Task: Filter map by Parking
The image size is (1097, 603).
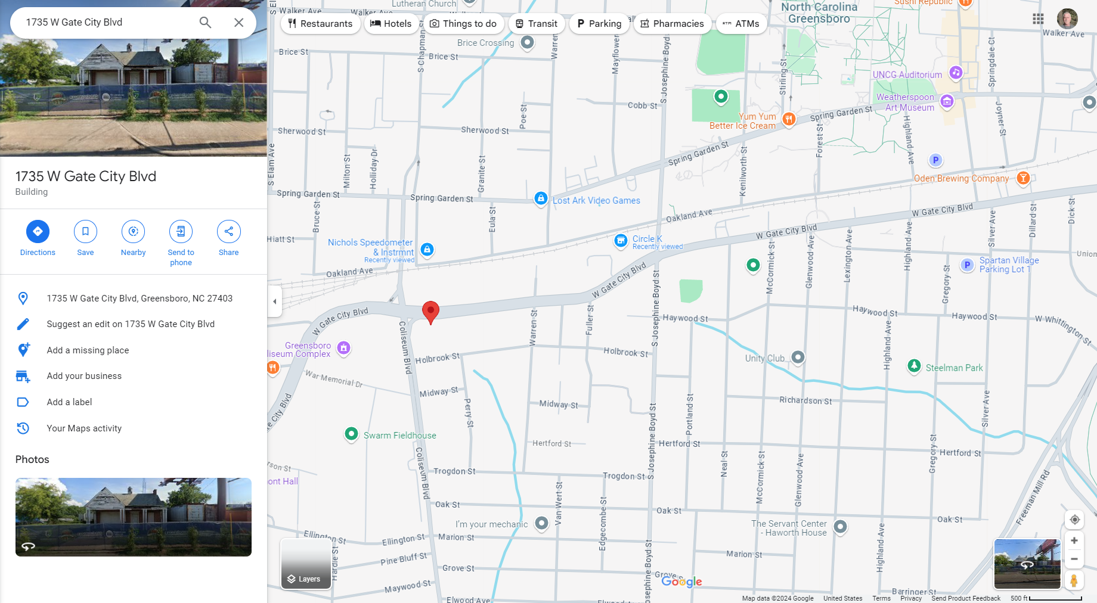Action: pos(599,24)
